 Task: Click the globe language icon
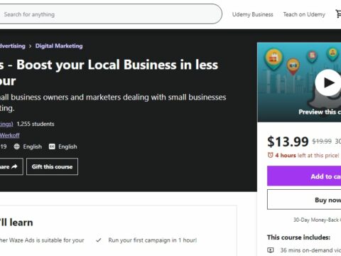(x=16, y=146)
